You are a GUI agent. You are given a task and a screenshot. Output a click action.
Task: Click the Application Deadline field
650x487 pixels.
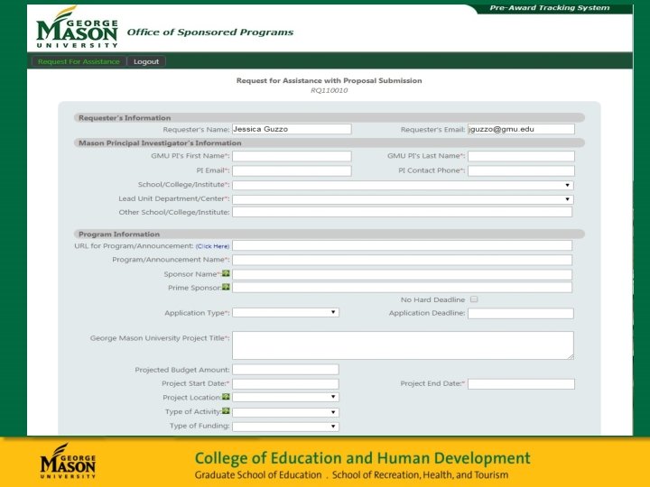pyautogui.click(x=521, y=314)
